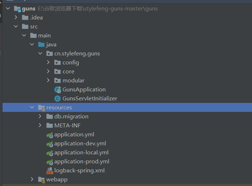
Task: Click the application.yml Spring config icon
Action: [50, 135]
